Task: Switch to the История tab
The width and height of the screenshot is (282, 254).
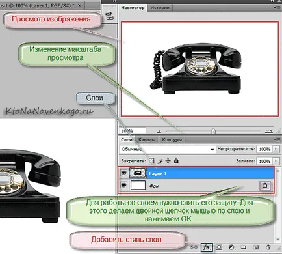Action: [x=160, y=8]
